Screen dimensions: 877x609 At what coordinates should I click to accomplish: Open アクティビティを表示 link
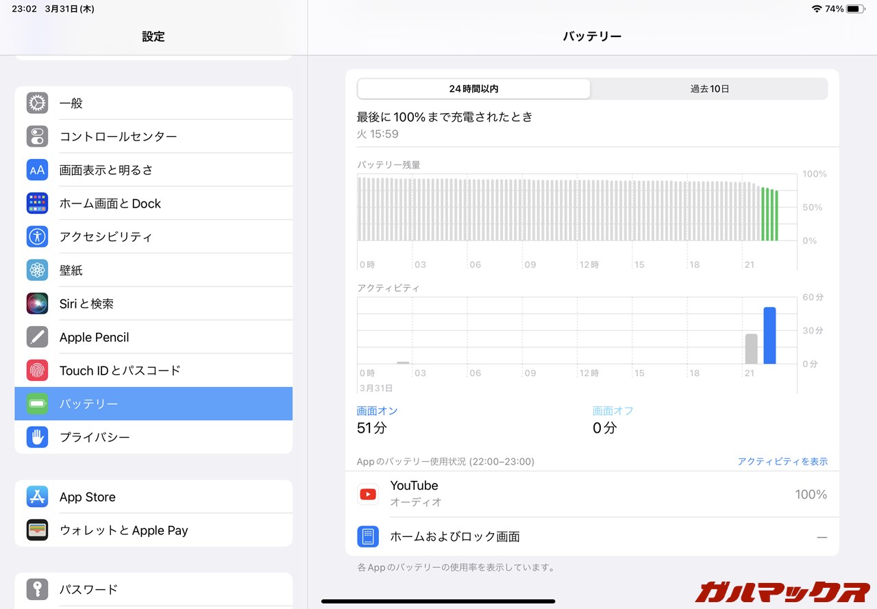(x=782, y=461)
